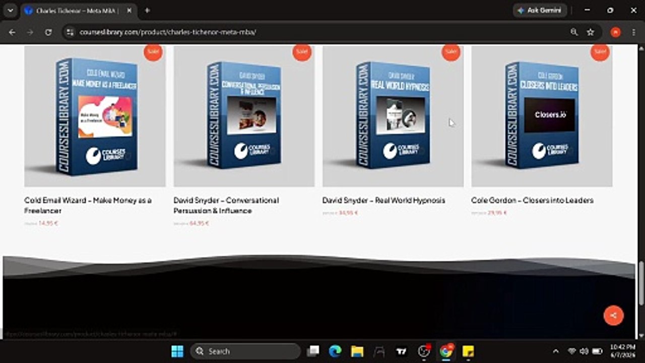Click the orange floating share button
The width and height of the screenshot is (645, 363).
point(613,316)
